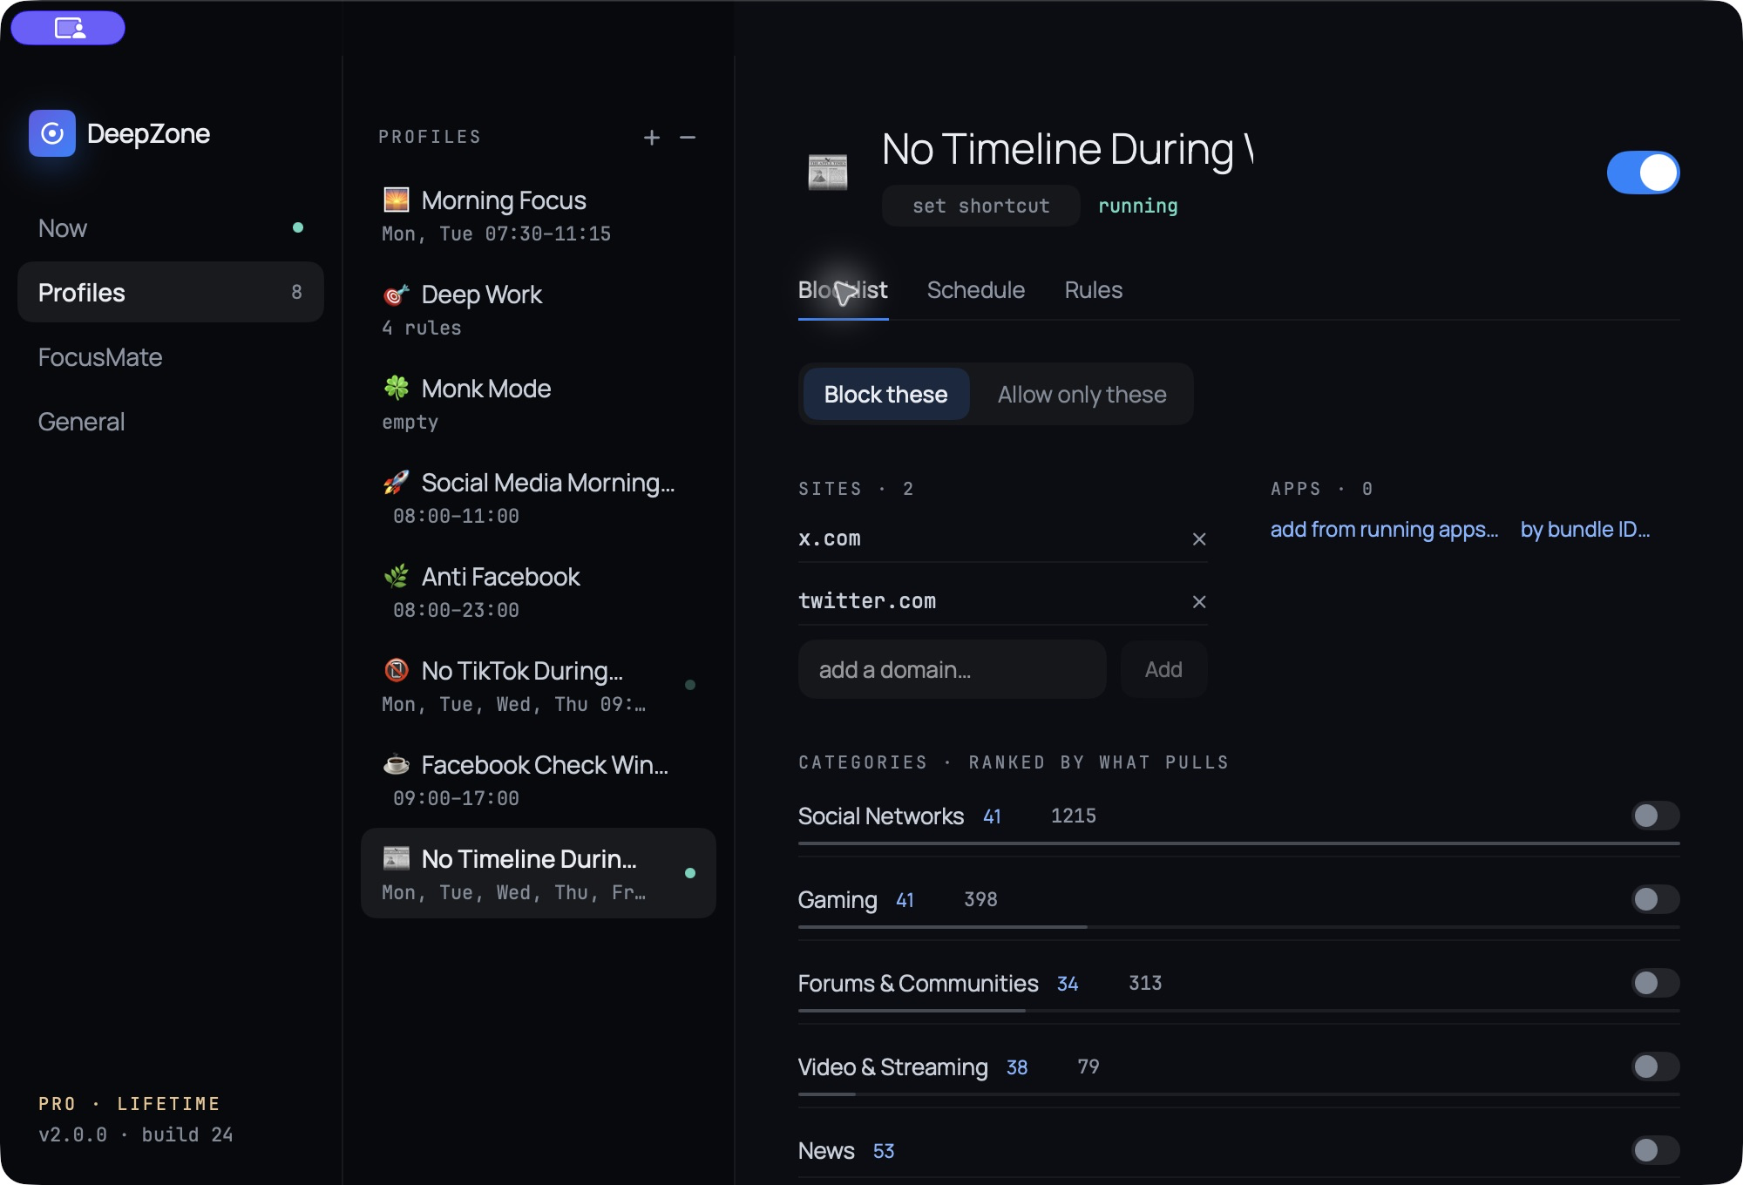Image resolution: width=1743 pixels, height=1185 pixels.
Task: Select the Deep Work profile
Action: click(538, 309)
